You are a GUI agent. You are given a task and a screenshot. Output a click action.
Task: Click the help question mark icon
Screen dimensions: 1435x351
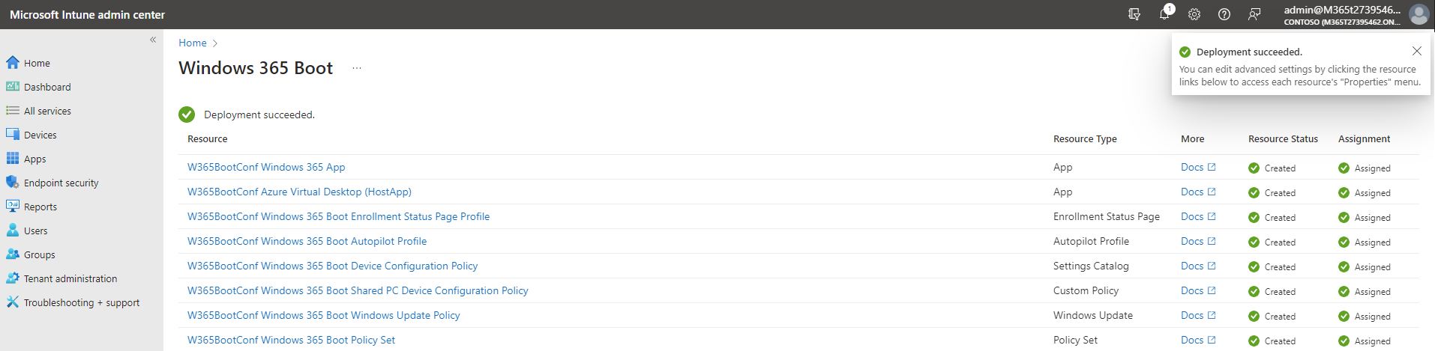(x=1224, y=14)
